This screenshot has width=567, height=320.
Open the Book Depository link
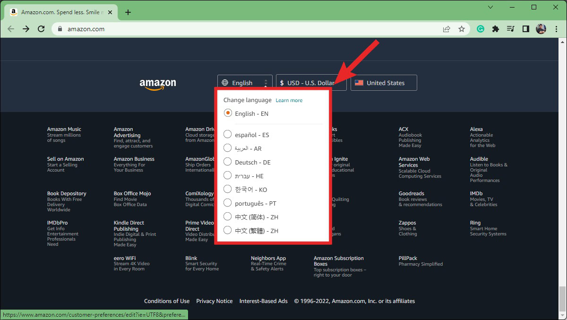click(x=67, y=201)
